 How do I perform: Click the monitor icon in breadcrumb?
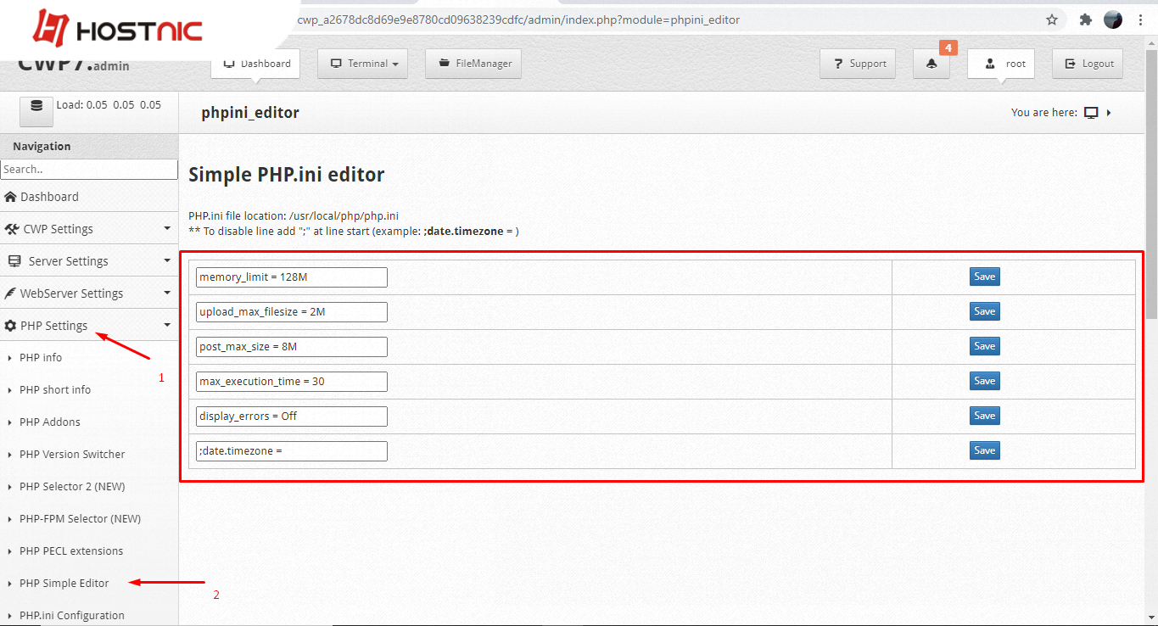click(x=1091, y=113)
